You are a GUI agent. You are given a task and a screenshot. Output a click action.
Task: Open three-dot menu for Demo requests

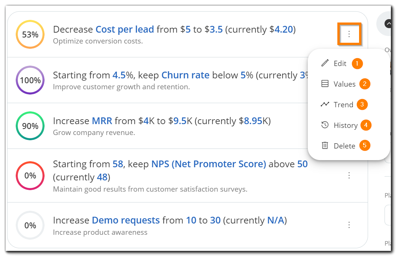(349, 225)
